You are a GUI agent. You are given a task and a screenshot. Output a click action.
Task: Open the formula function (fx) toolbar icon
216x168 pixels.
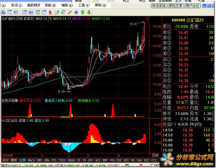pos(3,13)
